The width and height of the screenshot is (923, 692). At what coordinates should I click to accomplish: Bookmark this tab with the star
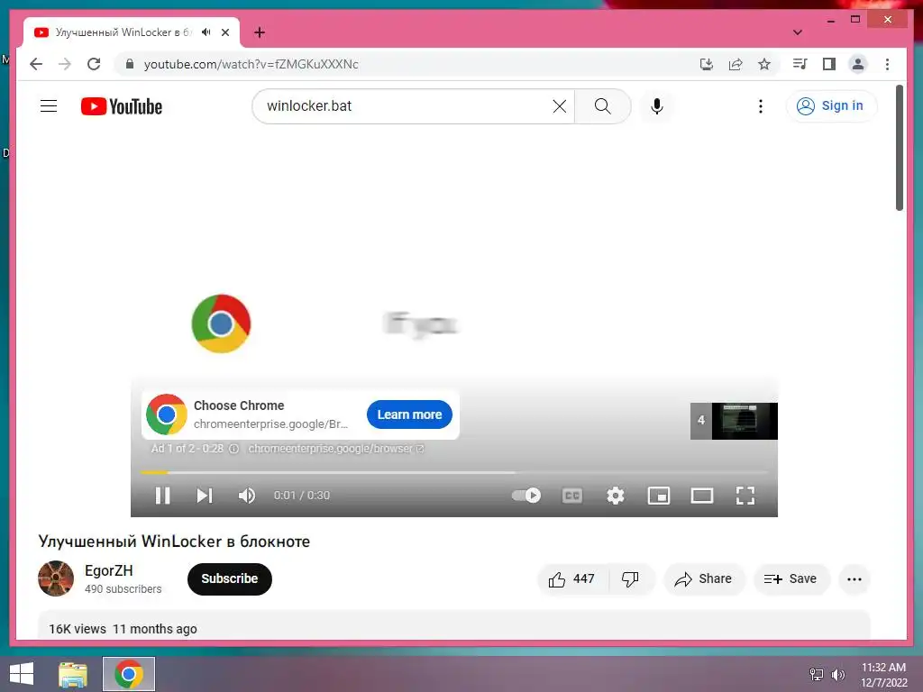coord(764,64)
